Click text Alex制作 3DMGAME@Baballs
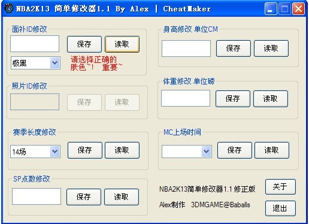Image resolution: width=309 pixels, height=224 pixels. 205,205
